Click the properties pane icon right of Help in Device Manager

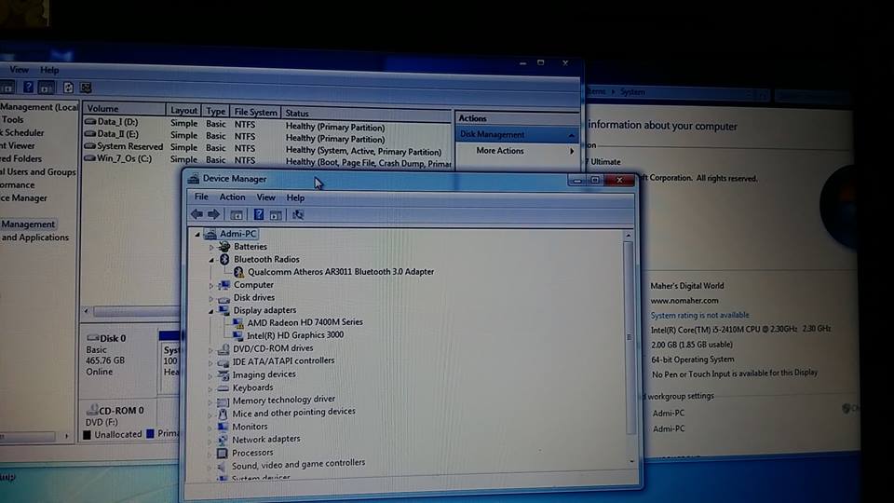(276, 214)
